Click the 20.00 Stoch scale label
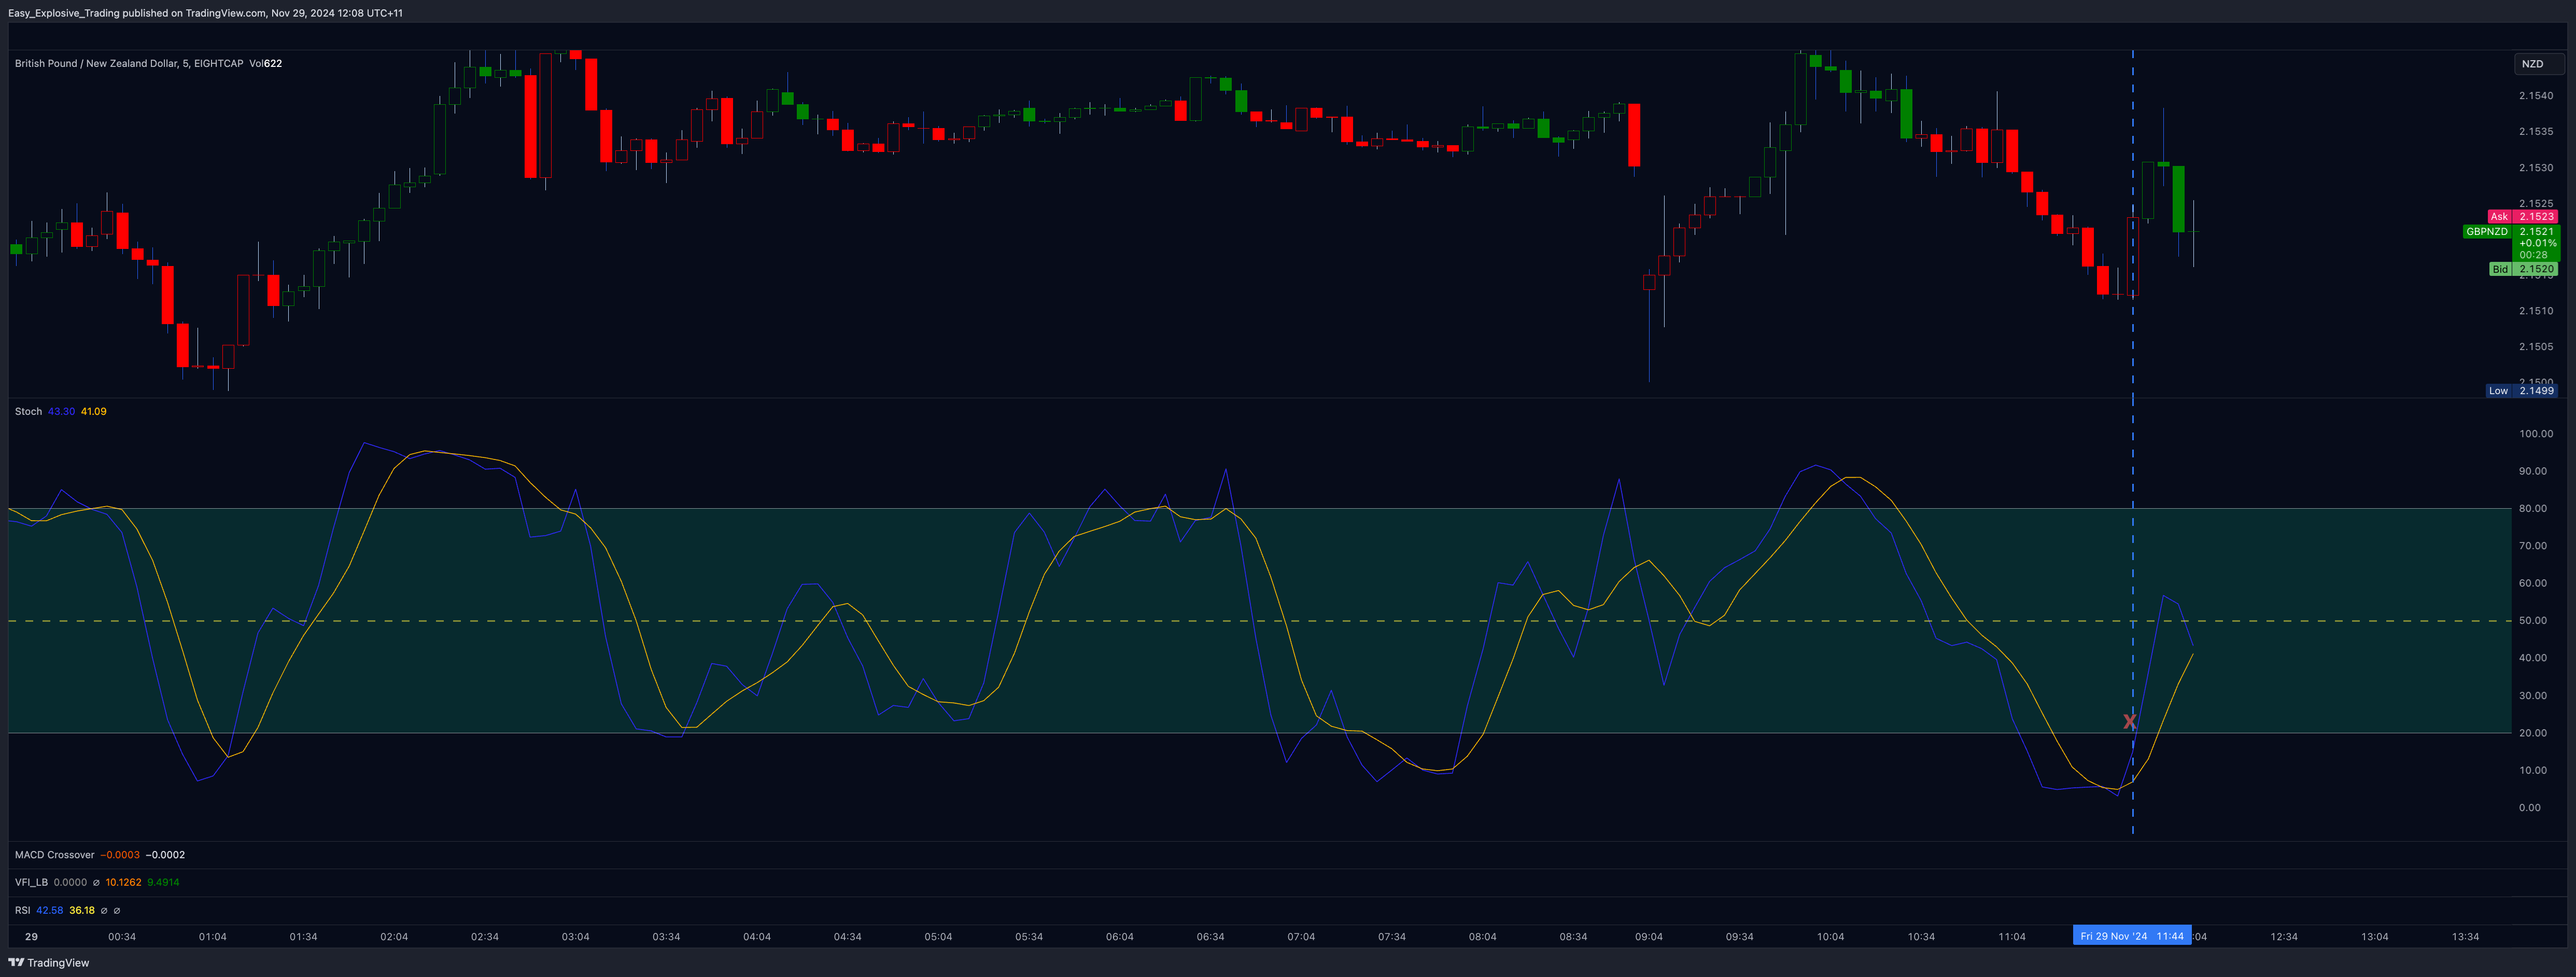This screenshot has height=977, width=2576. click(x=2533, y=733)
